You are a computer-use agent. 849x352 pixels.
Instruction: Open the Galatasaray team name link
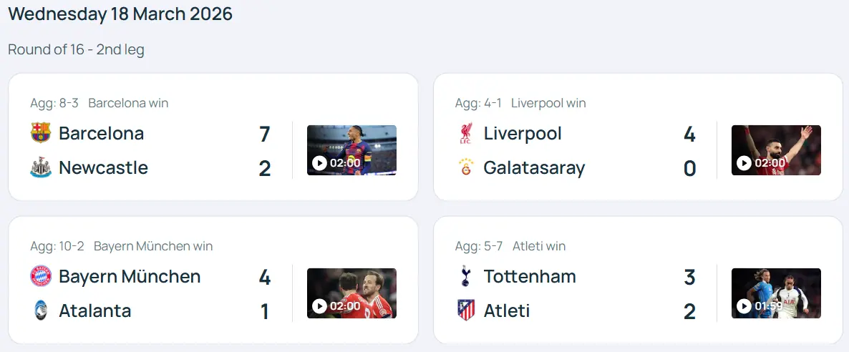[534, 167]
